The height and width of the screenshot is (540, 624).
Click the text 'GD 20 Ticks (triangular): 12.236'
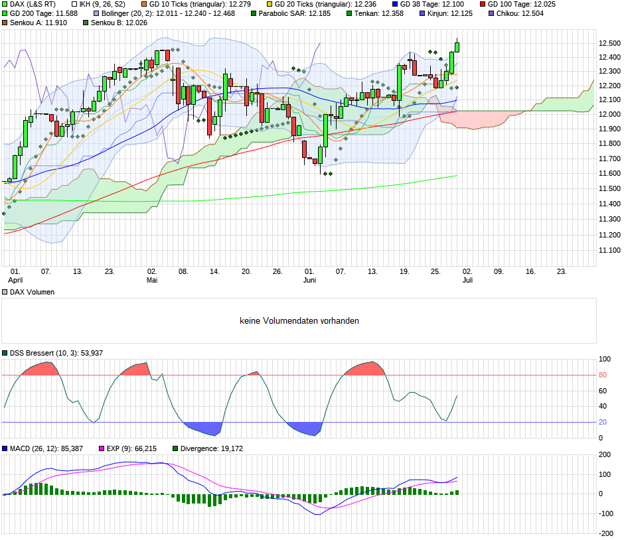click(x=325, y=5)
